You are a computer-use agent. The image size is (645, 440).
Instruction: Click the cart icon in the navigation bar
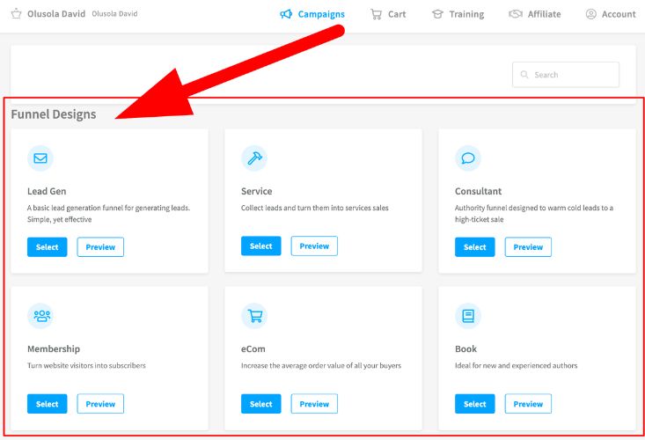pos(376,14)
